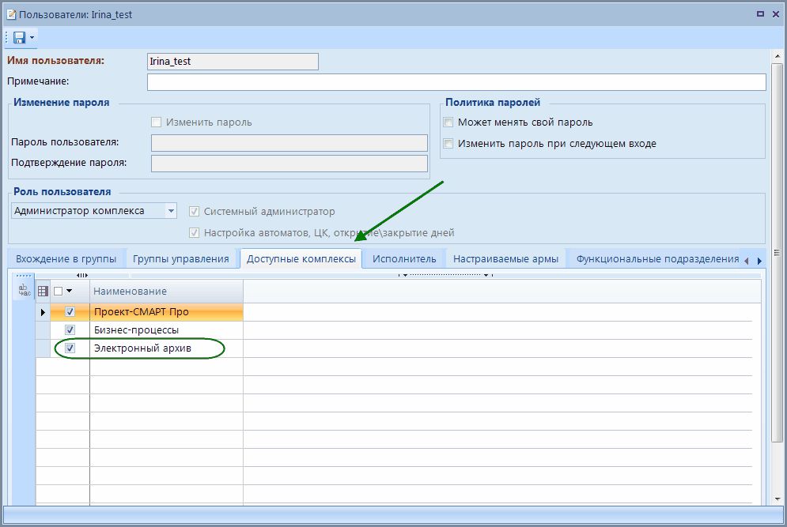Go to the Исполнитель tab
Viewport: 787px width, 527px height.
[x=404, y=258]
